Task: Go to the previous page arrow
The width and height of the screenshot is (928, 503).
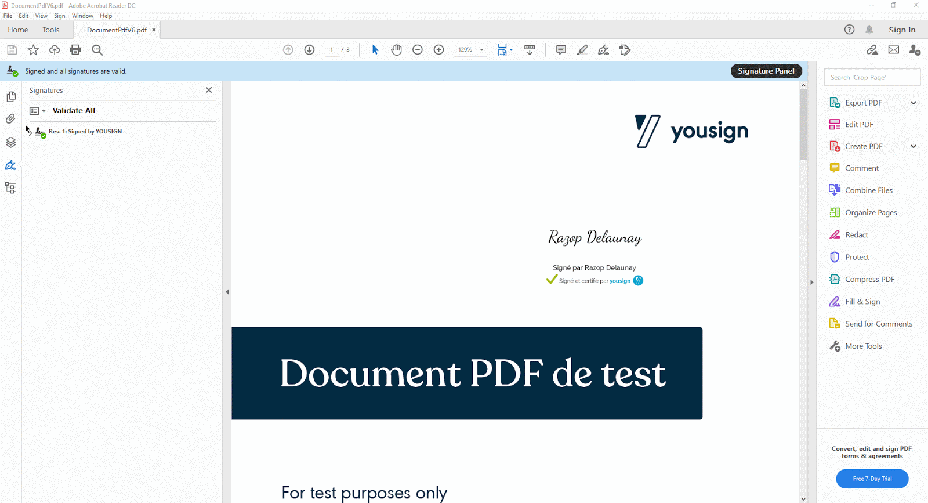Action: coord(288,50)
